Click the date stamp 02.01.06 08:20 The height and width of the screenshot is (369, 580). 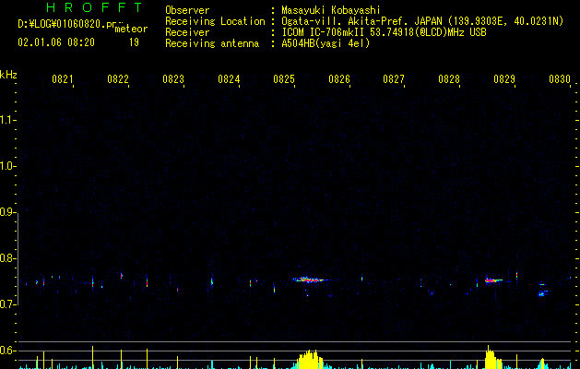[56, 42]
